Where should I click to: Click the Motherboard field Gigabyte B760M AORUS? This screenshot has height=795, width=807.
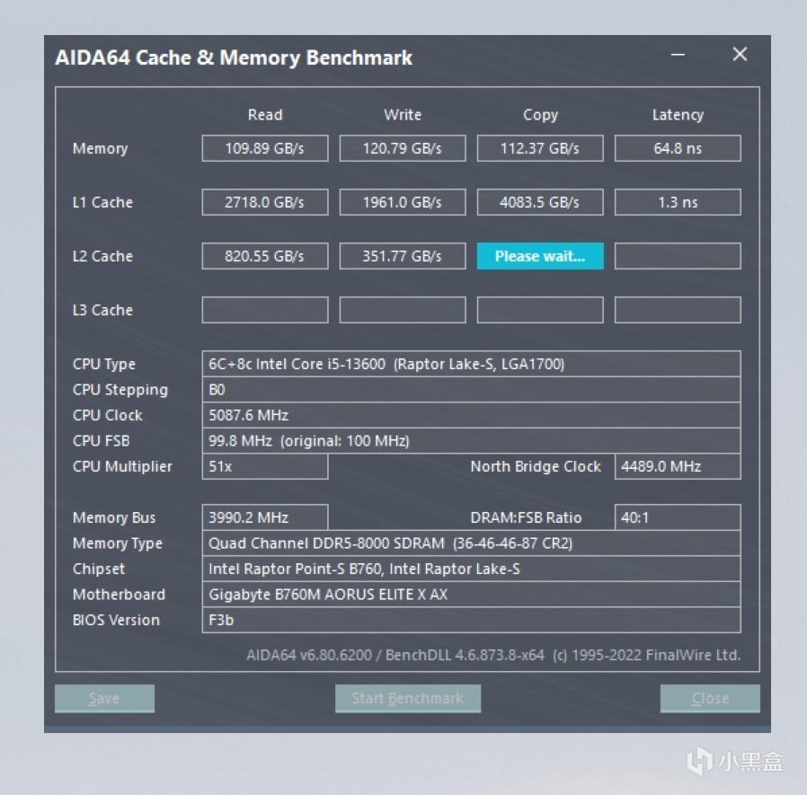(472, 595)
